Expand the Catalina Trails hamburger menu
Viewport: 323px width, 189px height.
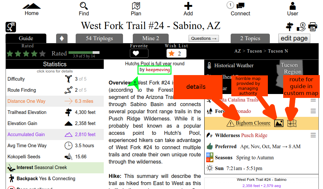313,100
